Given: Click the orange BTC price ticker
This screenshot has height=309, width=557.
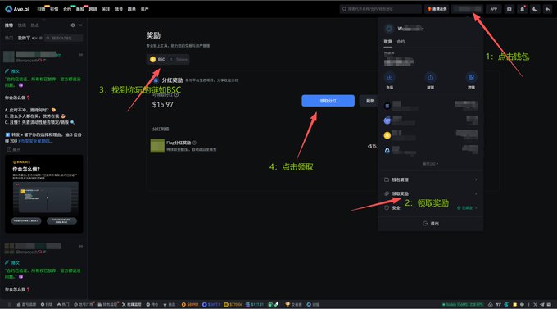Looking at the screenshot, I should coord(190,305).
